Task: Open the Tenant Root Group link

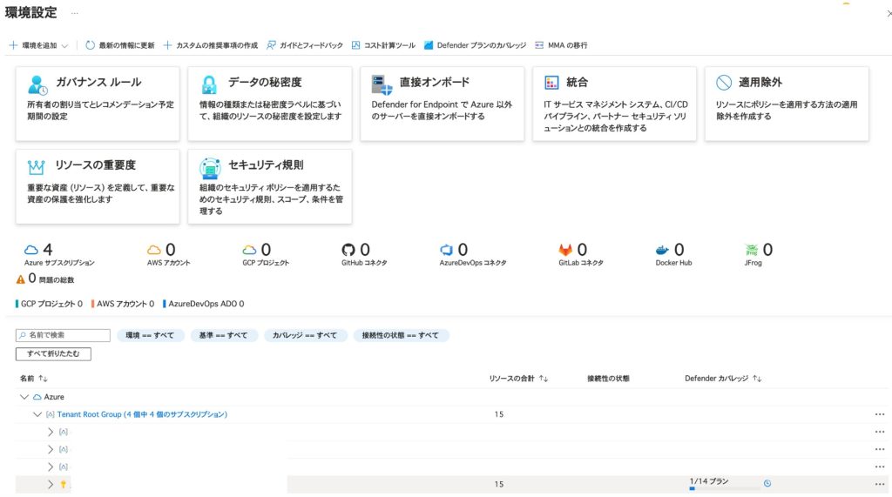Action: click(142, 414)
